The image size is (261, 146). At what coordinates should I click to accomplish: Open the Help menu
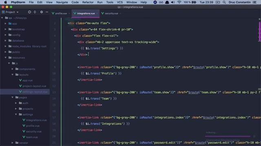point(144,2)
